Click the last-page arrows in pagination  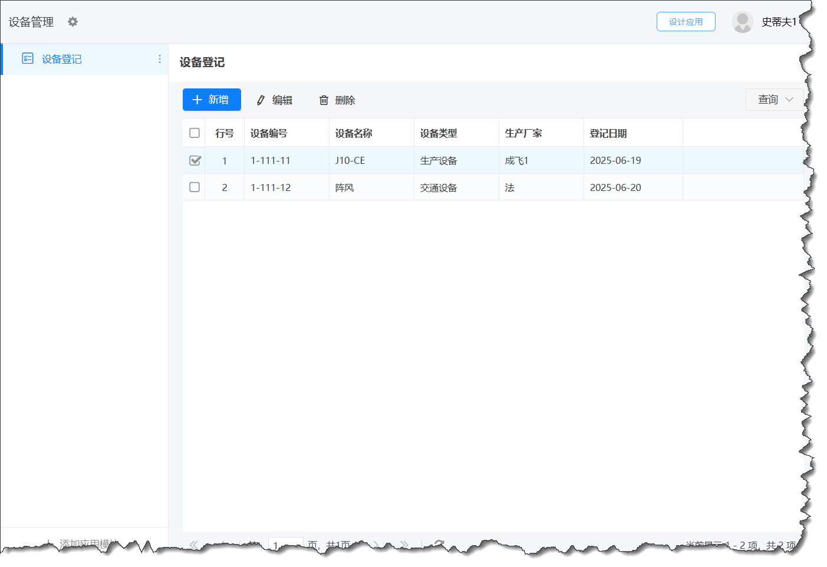point(405,545)
